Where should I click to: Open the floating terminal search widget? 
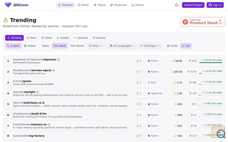click(x=218, y=132)
